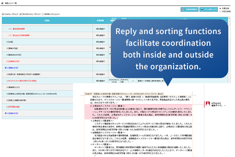235x157 pixels.
Task: Select the 2【沿革】 document row
Action: tap(10, 42)
